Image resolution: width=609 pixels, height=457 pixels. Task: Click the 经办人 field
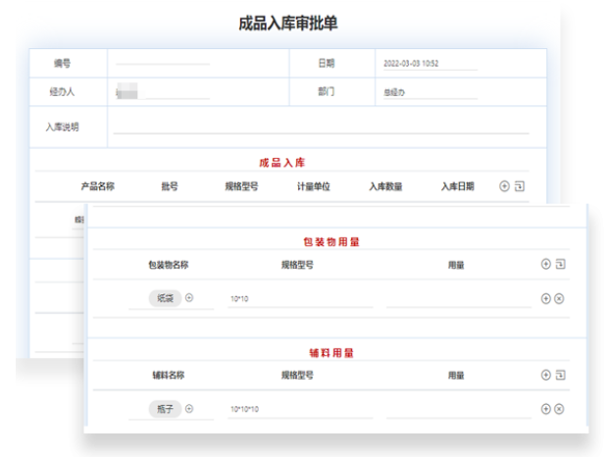click(162, 92)
